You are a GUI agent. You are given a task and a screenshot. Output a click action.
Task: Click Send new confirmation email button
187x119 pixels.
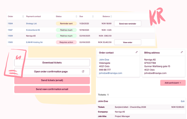[52, 89]
